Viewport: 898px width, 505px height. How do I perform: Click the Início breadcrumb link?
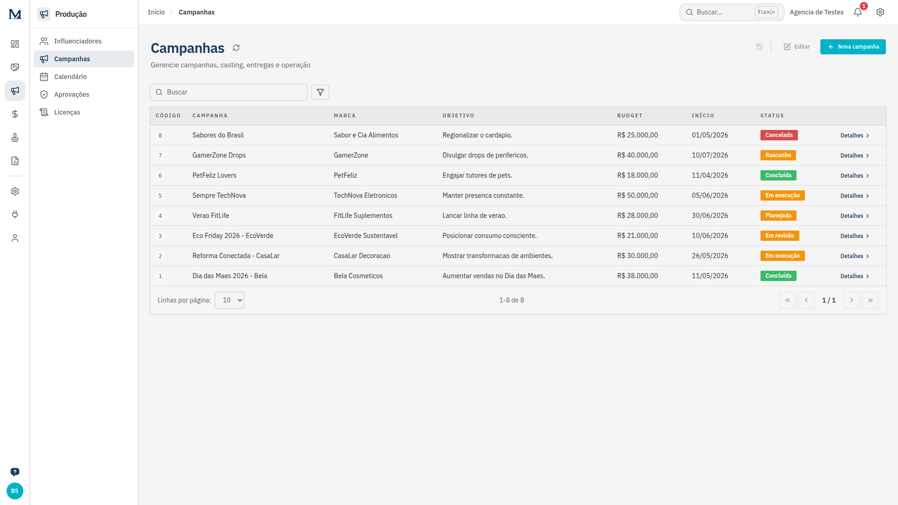pos(156,12)
